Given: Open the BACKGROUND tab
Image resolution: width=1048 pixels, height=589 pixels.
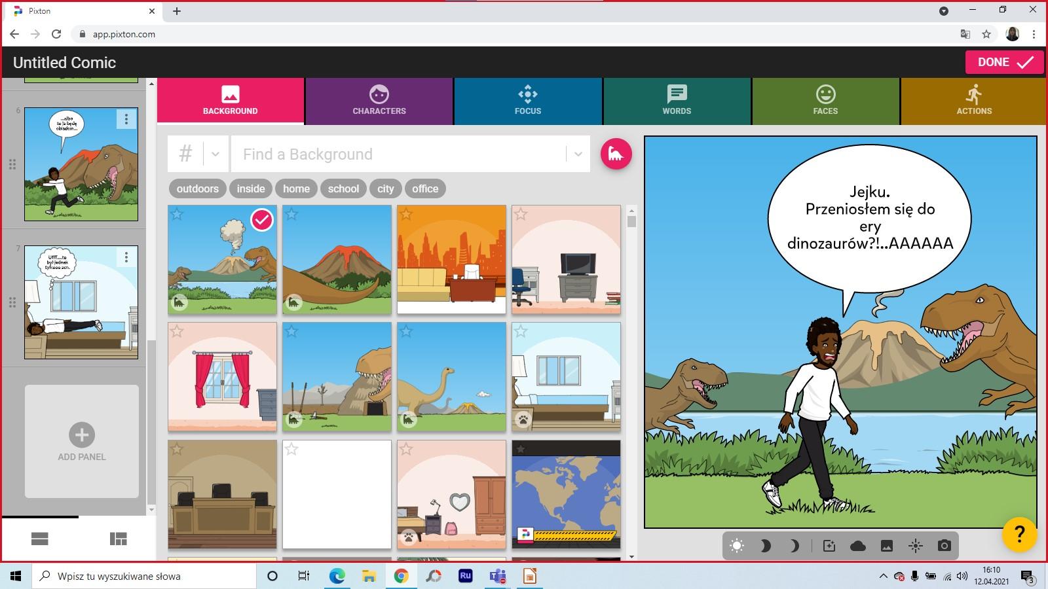Looking at the screenshot, I should click(x=231, y=101).
